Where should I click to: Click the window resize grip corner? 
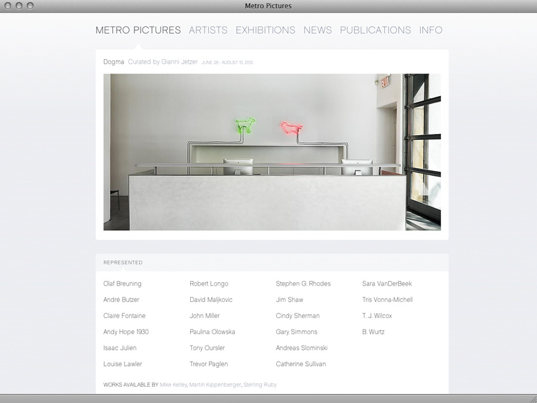coord(533,399)
